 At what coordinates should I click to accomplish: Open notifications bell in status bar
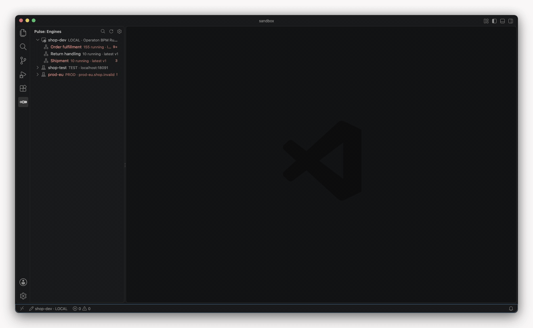click(511, 309)
